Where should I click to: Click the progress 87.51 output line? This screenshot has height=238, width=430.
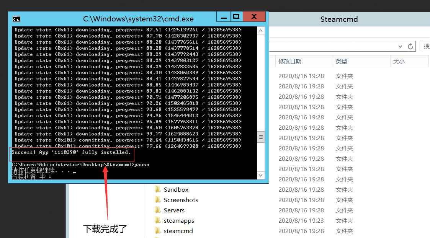(128, 29)
